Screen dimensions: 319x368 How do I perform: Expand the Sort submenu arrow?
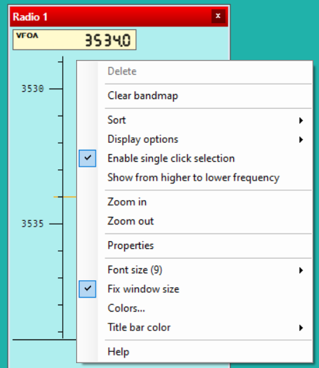301,121
